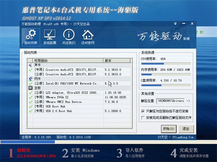Click the ITianKong.Com link in status bar
Viewport: 217px width, 162px height.
coord(183,137)
